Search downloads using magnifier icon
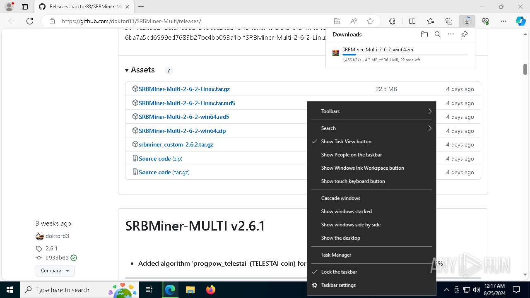 tap(437, 34)
